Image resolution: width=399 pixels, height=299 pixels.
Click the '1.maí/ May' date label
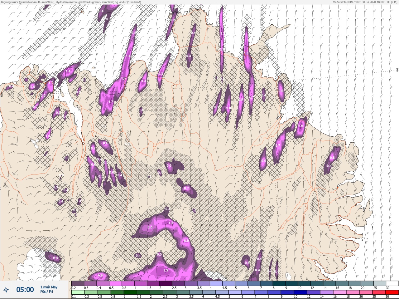pyautogui.click(x=49, y=287)
